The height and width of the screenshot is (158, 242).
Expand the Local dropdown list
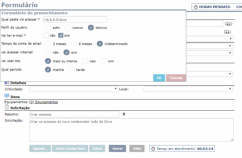(x=188, y=89)
